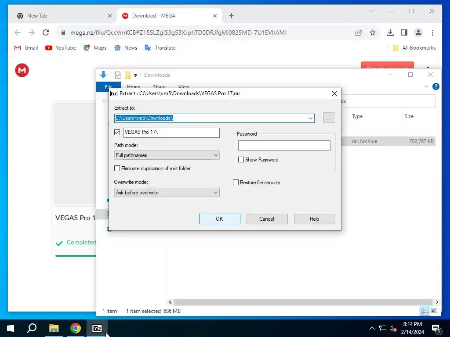Show hidden system tray icons

372,328
